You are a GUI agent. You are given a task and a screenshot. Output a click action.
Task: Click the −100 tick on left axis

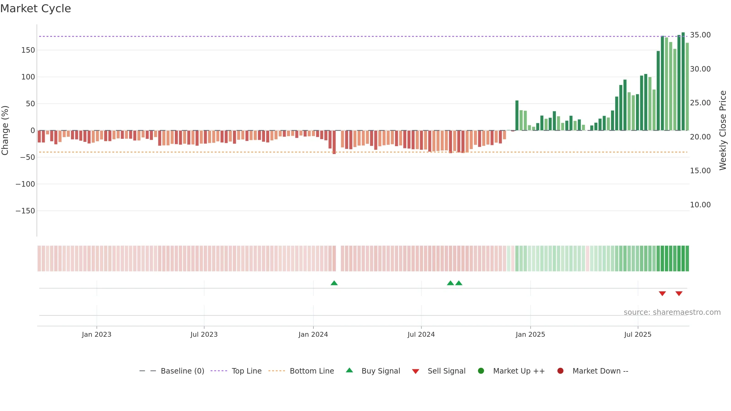tap(25, 184)
